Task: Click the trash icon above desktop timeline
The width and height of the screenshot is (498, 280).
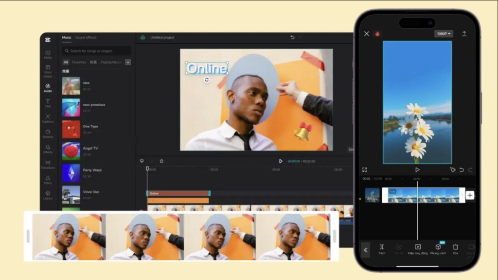Action: coord(161,161)
